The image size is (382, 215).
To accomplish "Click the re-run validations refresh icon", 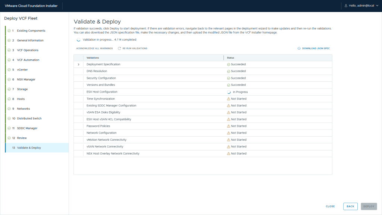I will pos(119,49).
